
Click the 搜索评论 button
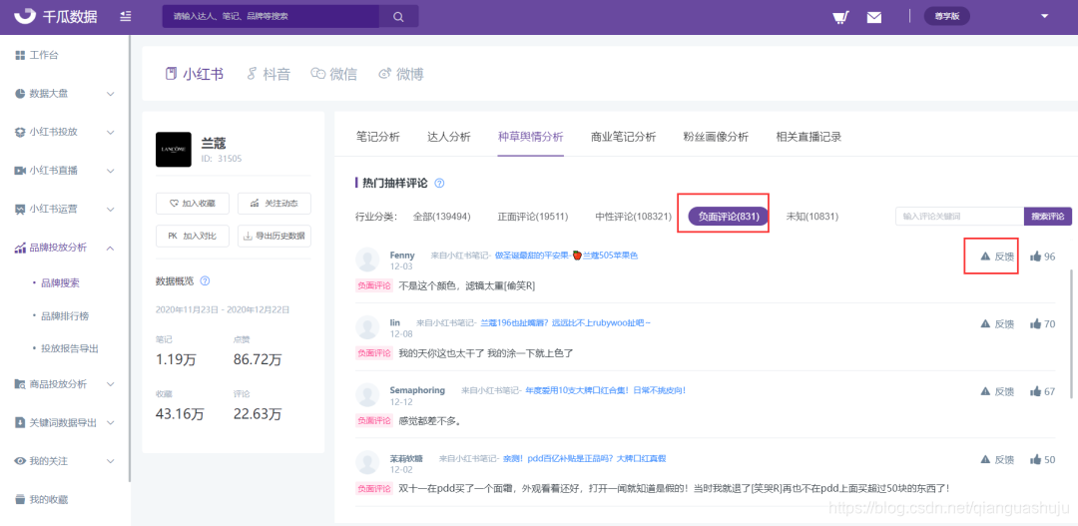coord(1048,216)
